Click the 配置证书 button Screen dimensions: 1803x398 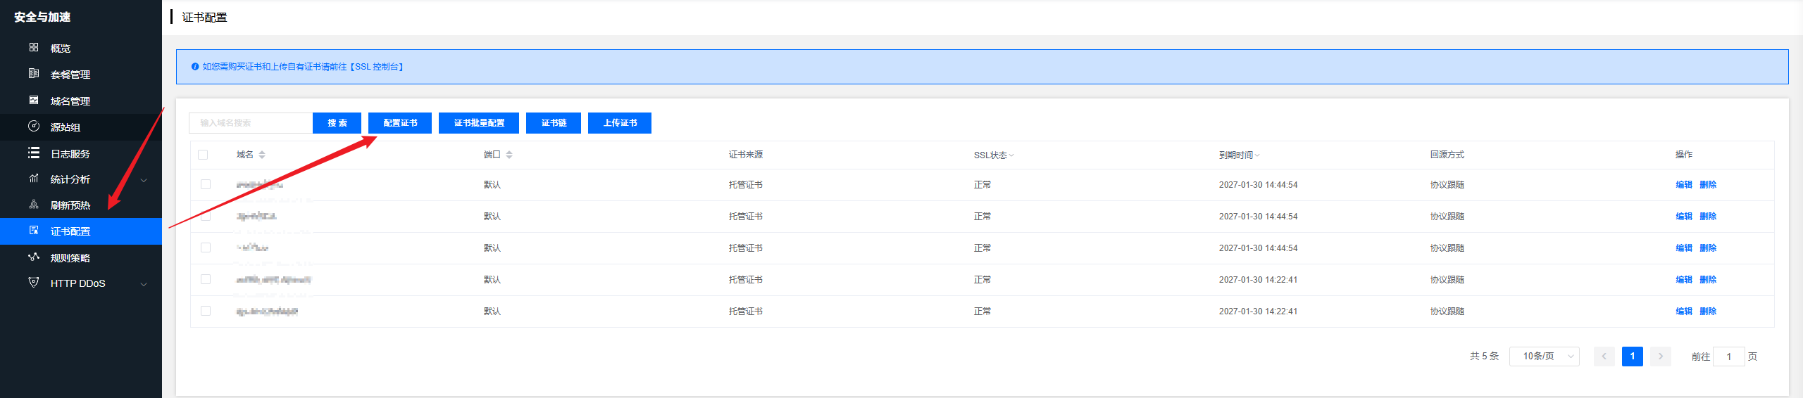tap(400, 123)
